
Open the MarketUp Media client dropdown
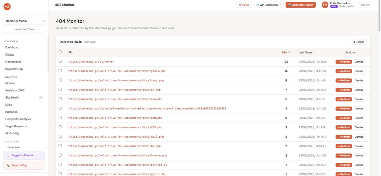click(24, 21)
